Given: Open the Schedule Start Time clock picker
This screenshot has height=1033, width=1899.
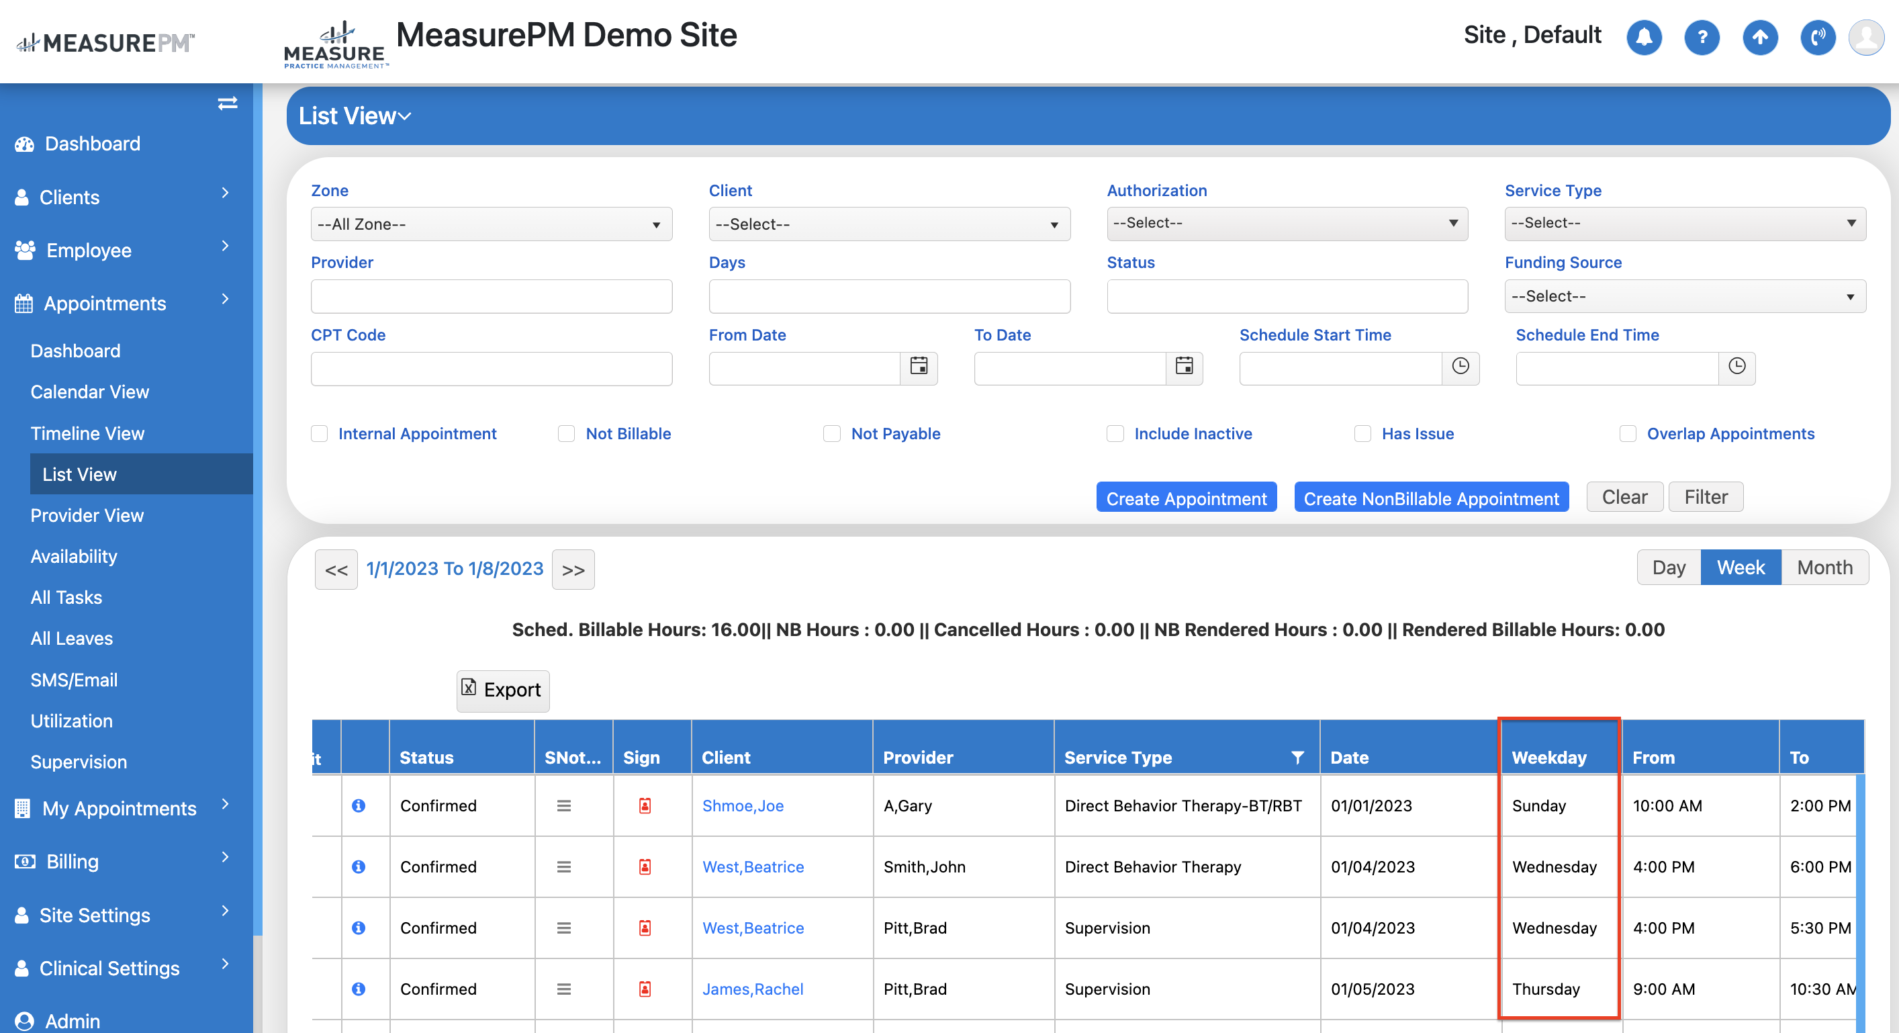Looking at the screenshot, I should pos(1460,367).
